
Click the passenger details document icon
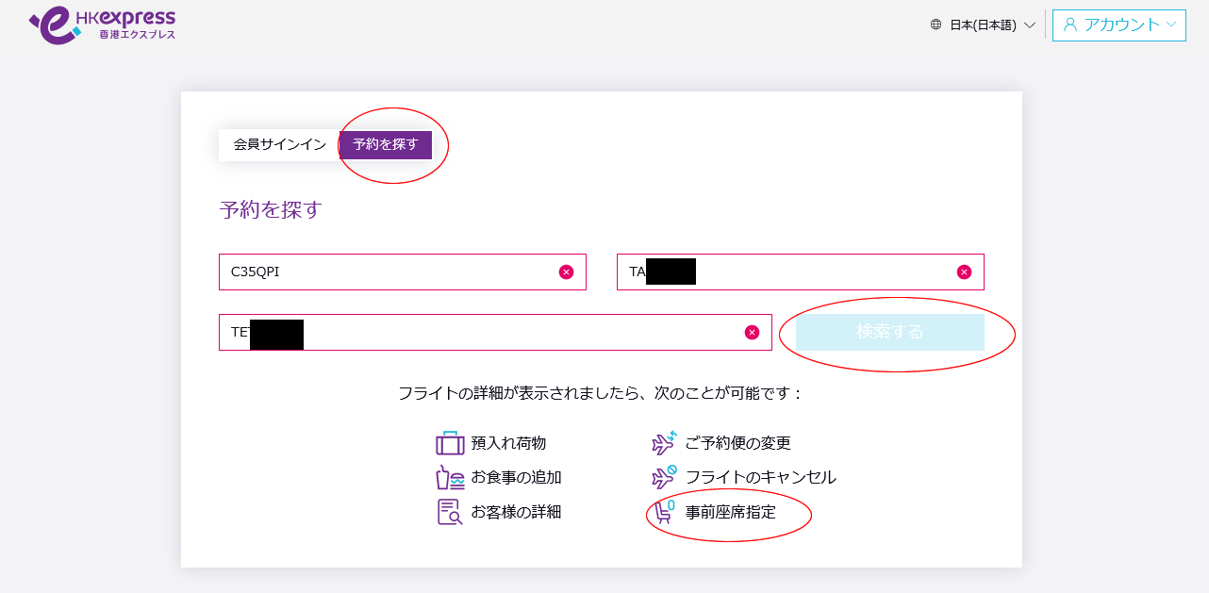click(450, 512)
